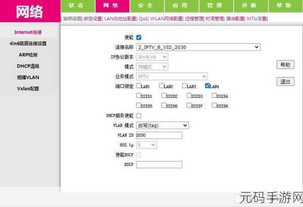Enable the DHCP服务使能 checkbox
This screenshot has width=303, height=207.
(x=139, y=115)
